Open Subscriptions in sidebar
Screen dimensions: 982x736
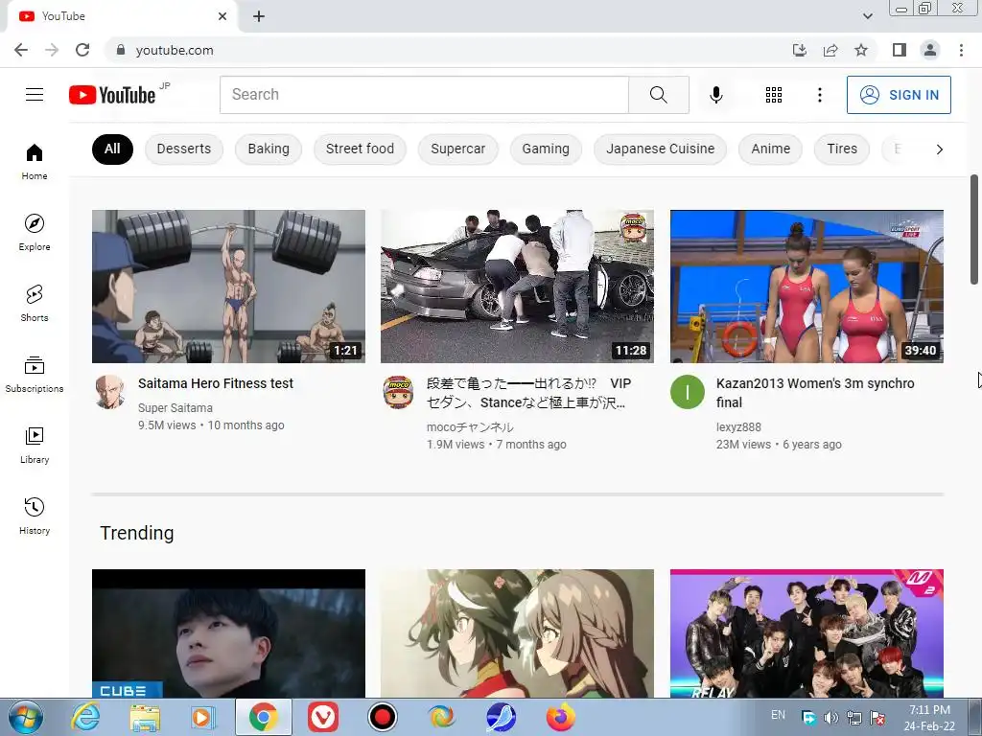(x=35, y=375)
